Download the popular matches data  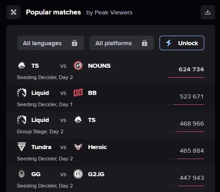point(208,12)
